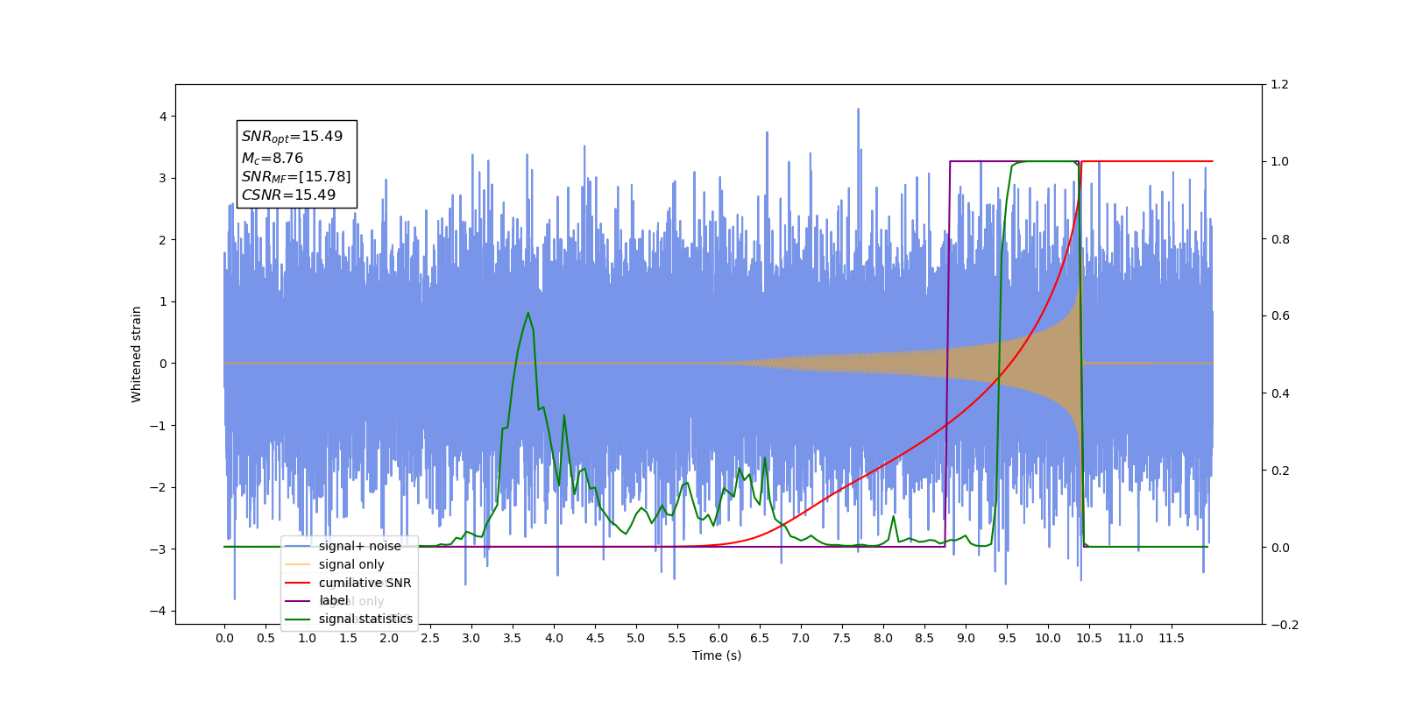Click the right y-axis tick label 1.2
Image resolution: width=1402 pixels, height=701 pixels.
(x=1279, y=85)
